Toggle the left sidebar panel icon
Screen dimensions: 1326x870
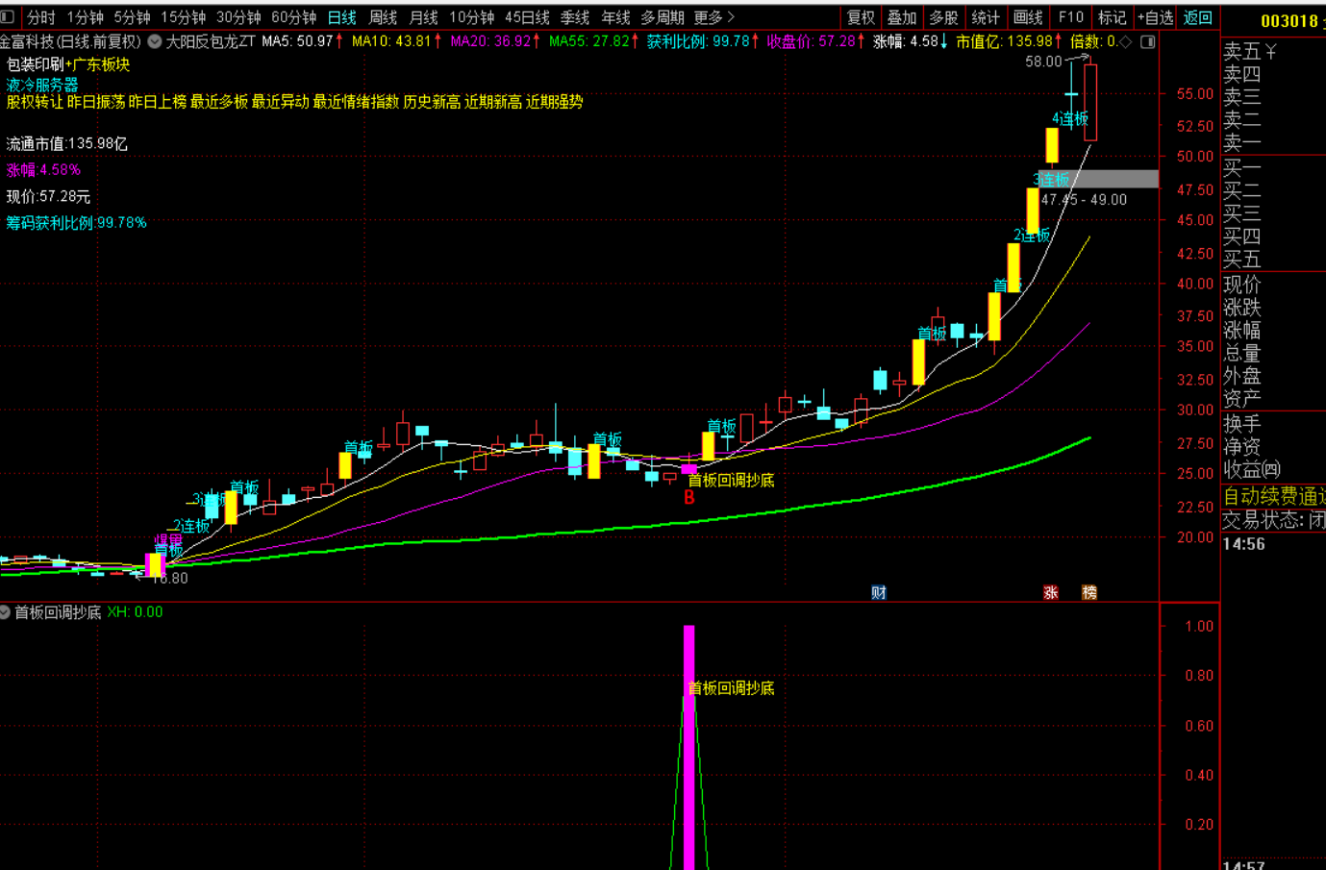coord(8,17)
